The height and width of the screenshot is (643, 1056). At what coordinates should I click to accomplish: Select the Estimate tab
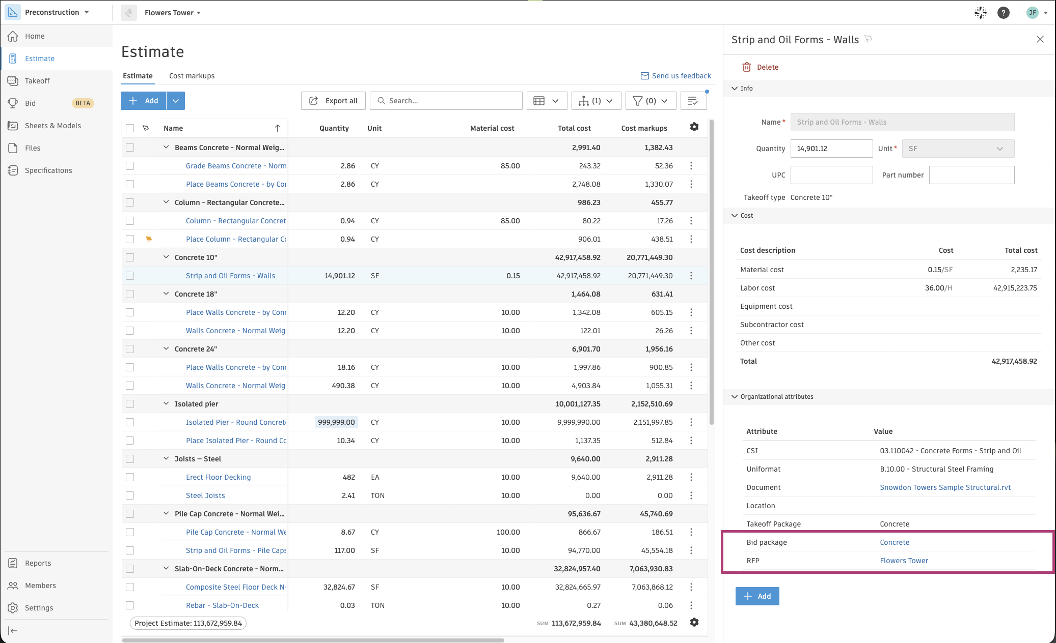click(x=138, y=76)
